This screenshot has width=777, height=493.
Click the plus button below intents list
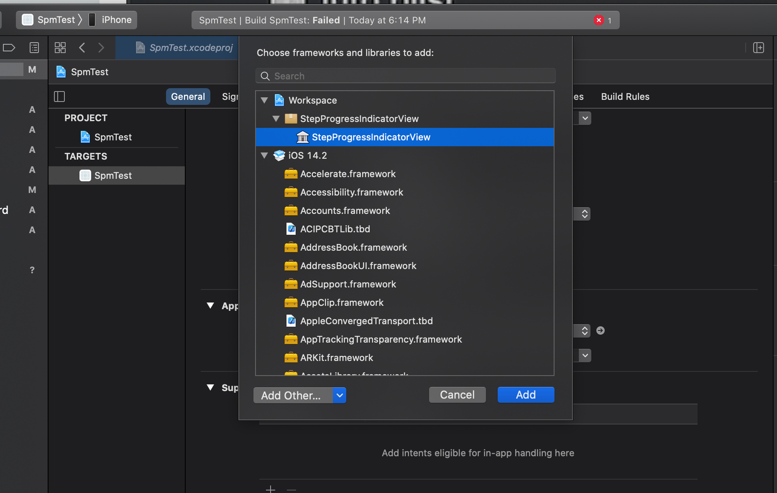pos(271,489)
